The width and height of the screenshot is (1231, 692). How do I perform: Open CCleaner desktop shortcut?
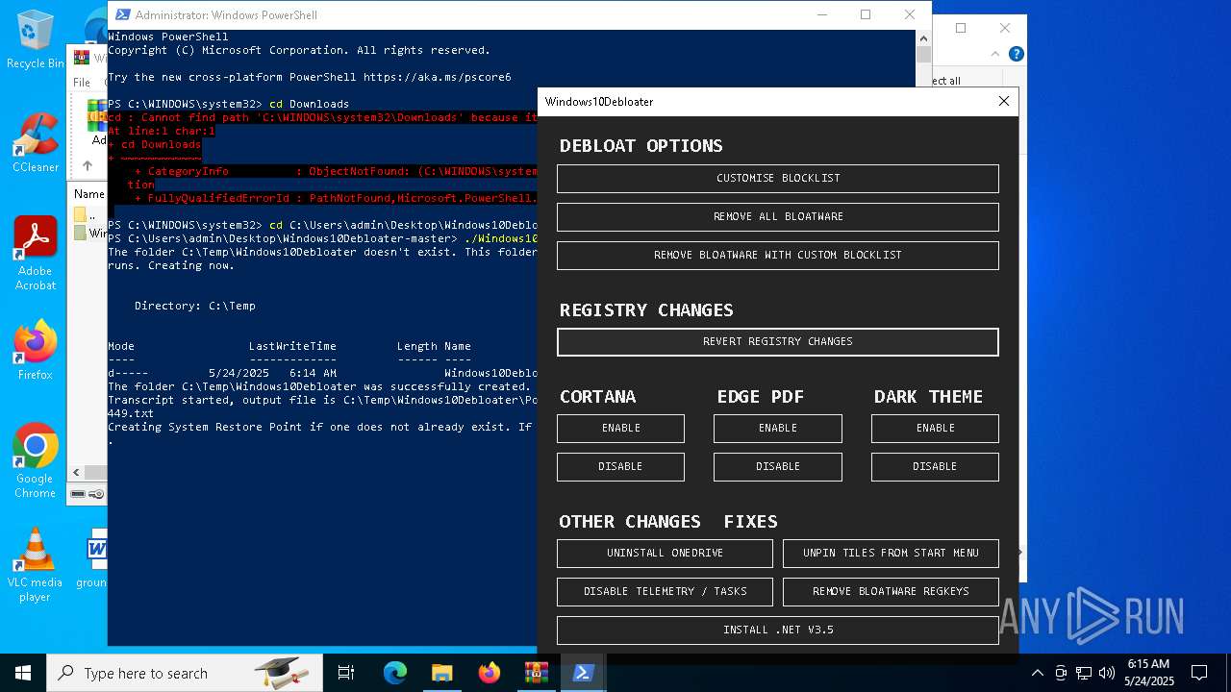(35, 144)
